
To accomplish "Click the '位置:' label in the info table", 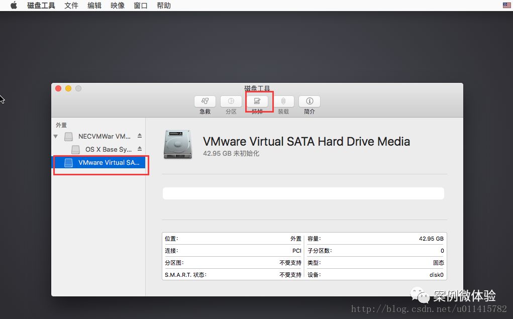I will (x=171, y=239).
